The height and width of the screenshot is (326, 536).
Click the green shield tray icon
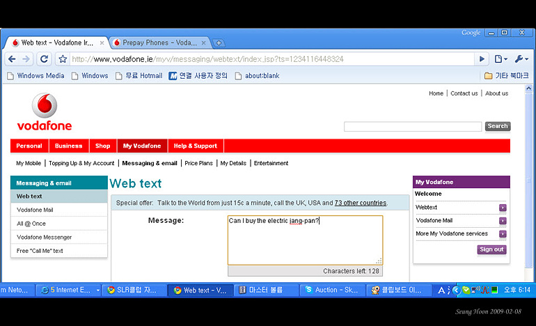click(x=466, y=290)
